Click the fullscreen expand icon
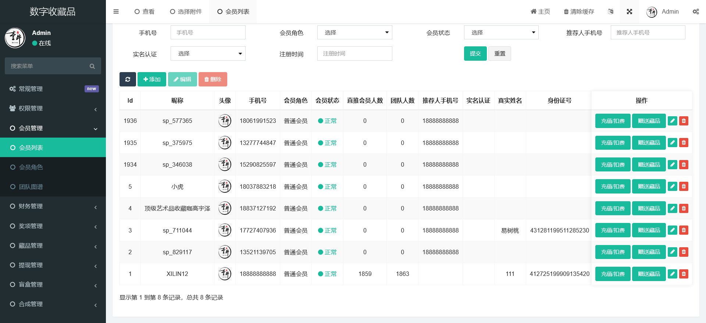The height and width of the screenshot is (323, 706). 629,11
